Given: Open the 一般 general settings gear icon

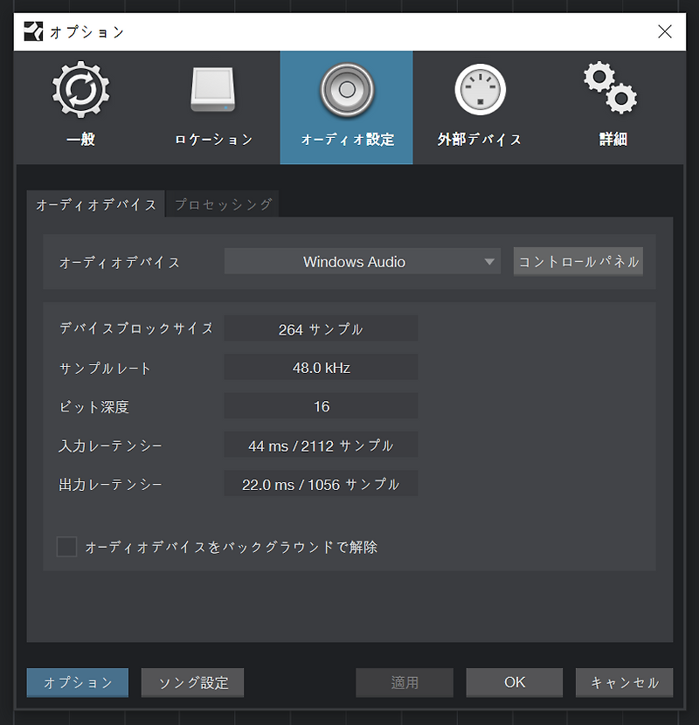Looking at the screenshot, I should 81,90.
